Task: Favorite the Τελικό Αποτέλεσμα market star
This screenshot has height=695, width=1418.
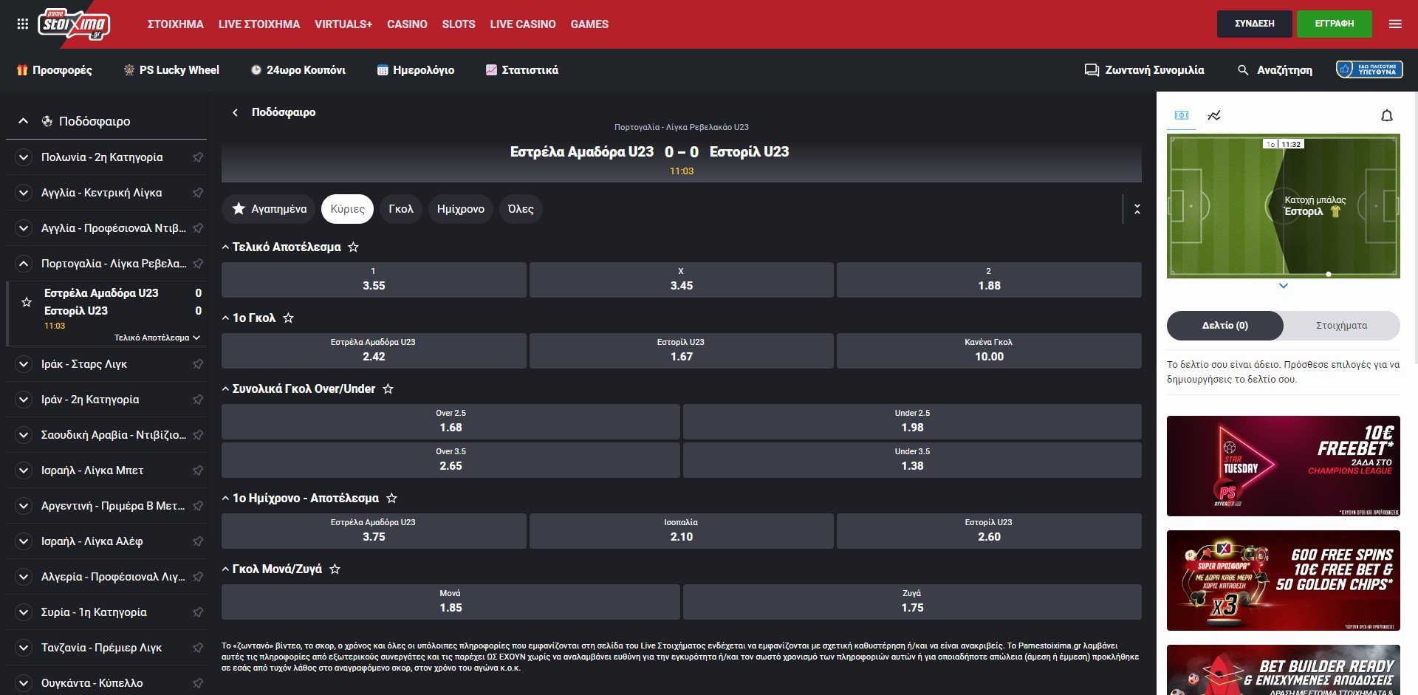Action: (x=353, y=247)
